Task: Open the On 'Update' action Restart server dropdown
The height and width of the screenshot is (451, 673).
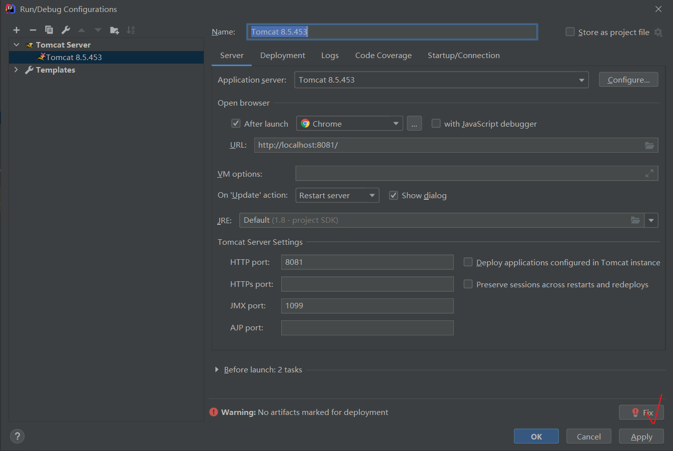Action: 337,195
